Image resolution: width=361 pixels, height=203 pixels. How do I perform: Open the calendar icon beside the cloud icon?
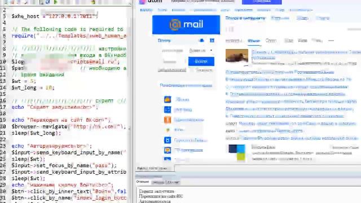[212, 41]
